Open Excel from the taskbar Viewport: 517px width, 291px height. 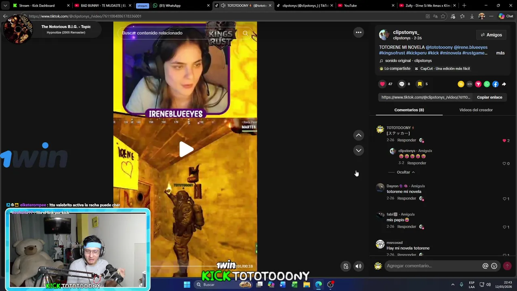[294, 285]
